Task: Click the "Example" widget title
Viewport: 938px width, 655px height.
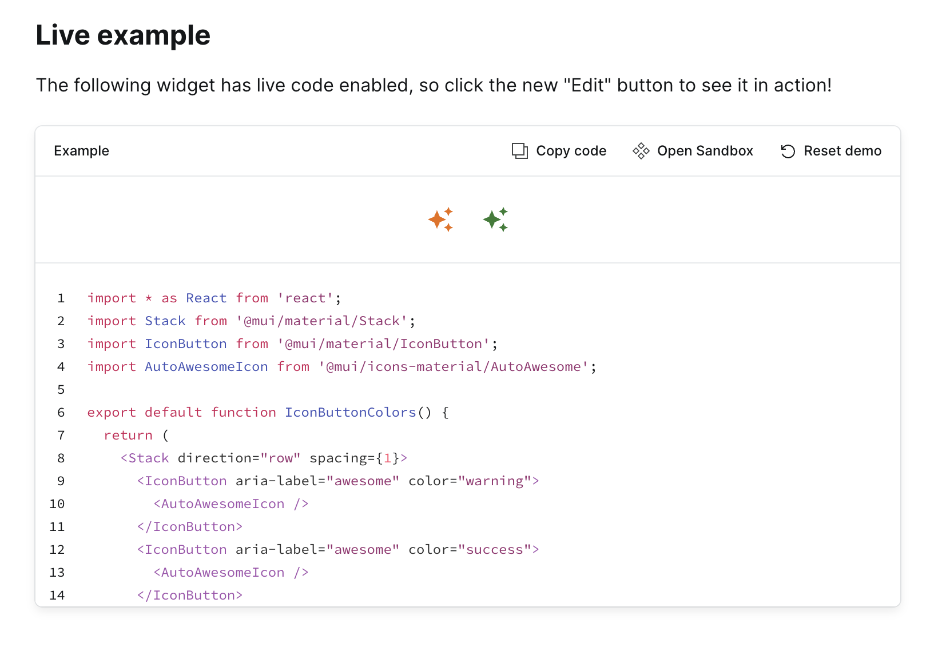Action: [81, 151]
